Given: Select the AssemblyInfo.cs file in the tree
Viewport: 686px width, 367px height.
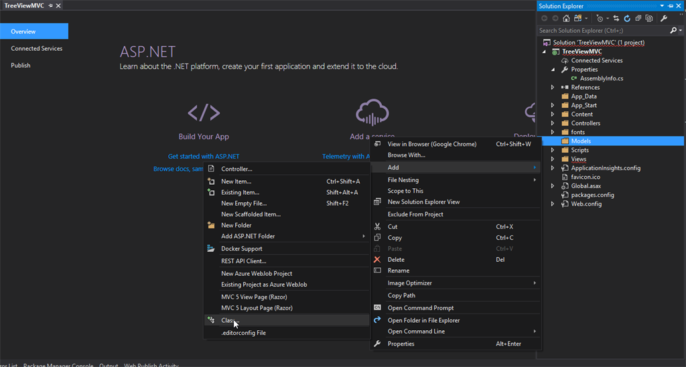Looking at the screenshot, I should point(601,78).
